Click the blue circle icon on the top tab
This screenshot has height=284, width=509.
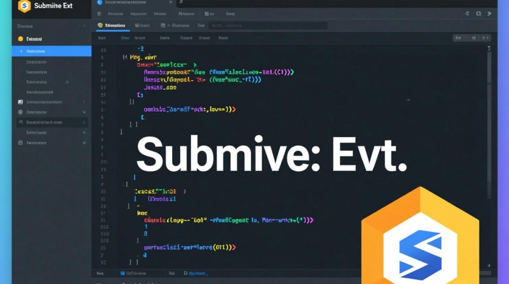pyautogui.click(x=100, y=2)
